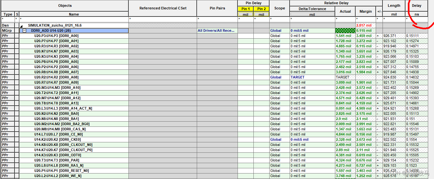Select the Actual column header
The height and width of the screenshot is (179, 434).
point(345,11)
